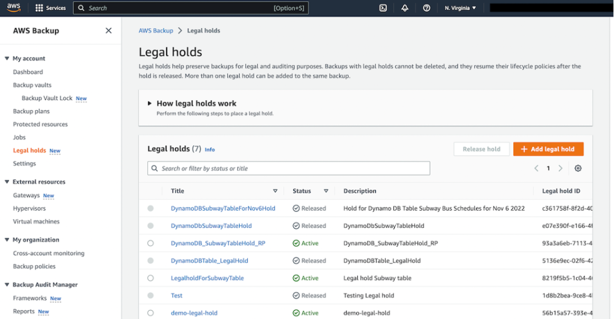Focus the top AWS search bar
This screenshot has height=319, width=614.
[191, 8]
